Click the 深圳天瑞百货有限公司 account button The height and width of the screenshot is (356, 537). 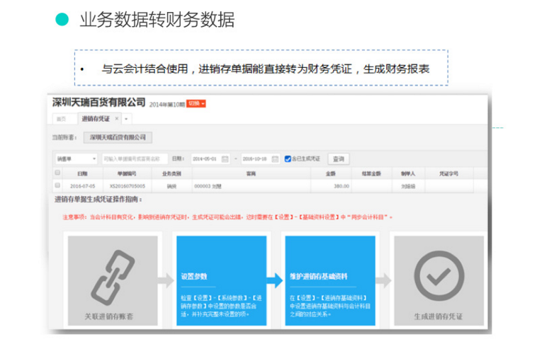click(118, 137)
